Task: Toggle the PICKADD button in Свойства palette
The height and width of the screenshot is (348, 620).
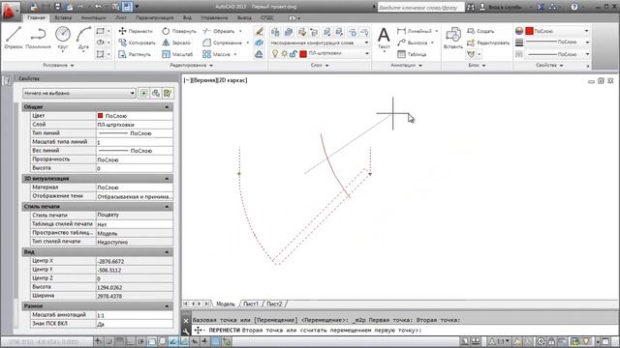Action: coord(143,93)
